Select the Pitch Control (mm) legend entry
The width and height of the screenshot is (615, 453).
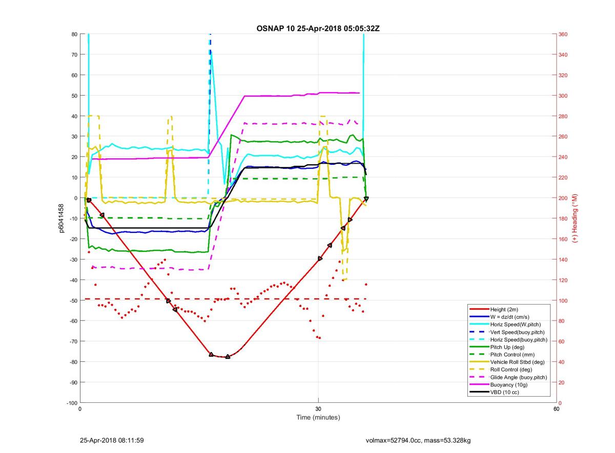tap(508, 355)
